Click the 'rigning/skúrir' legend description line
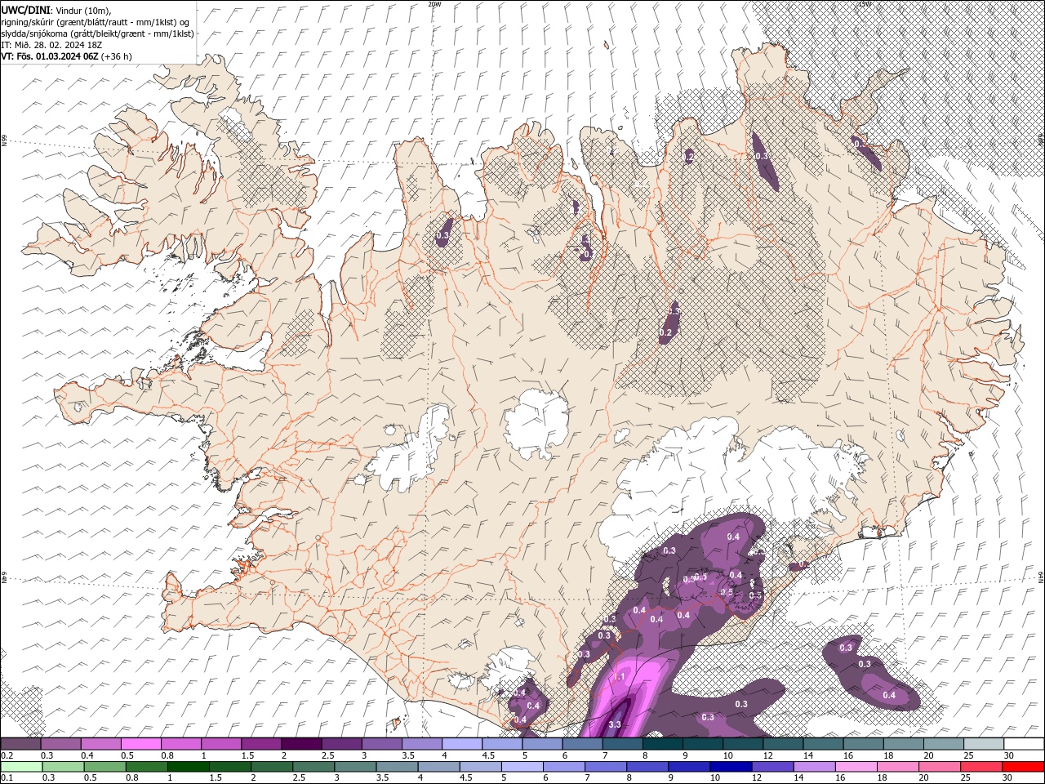Screen dimensions: 1045x784 [x=95, y=21]
